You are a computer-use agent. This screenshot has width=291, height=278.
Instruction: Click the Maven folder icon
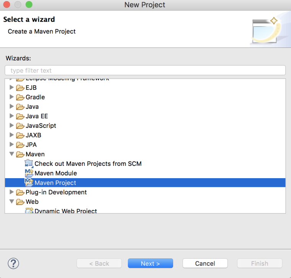click(x=20, y=154)
